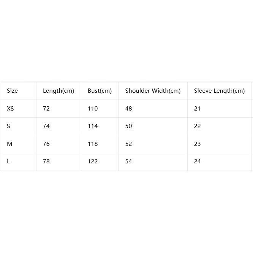The width and height of the screenshot is (253, 253).
Task: Click the XS sleeve length value 21
Action: point(197,109)
